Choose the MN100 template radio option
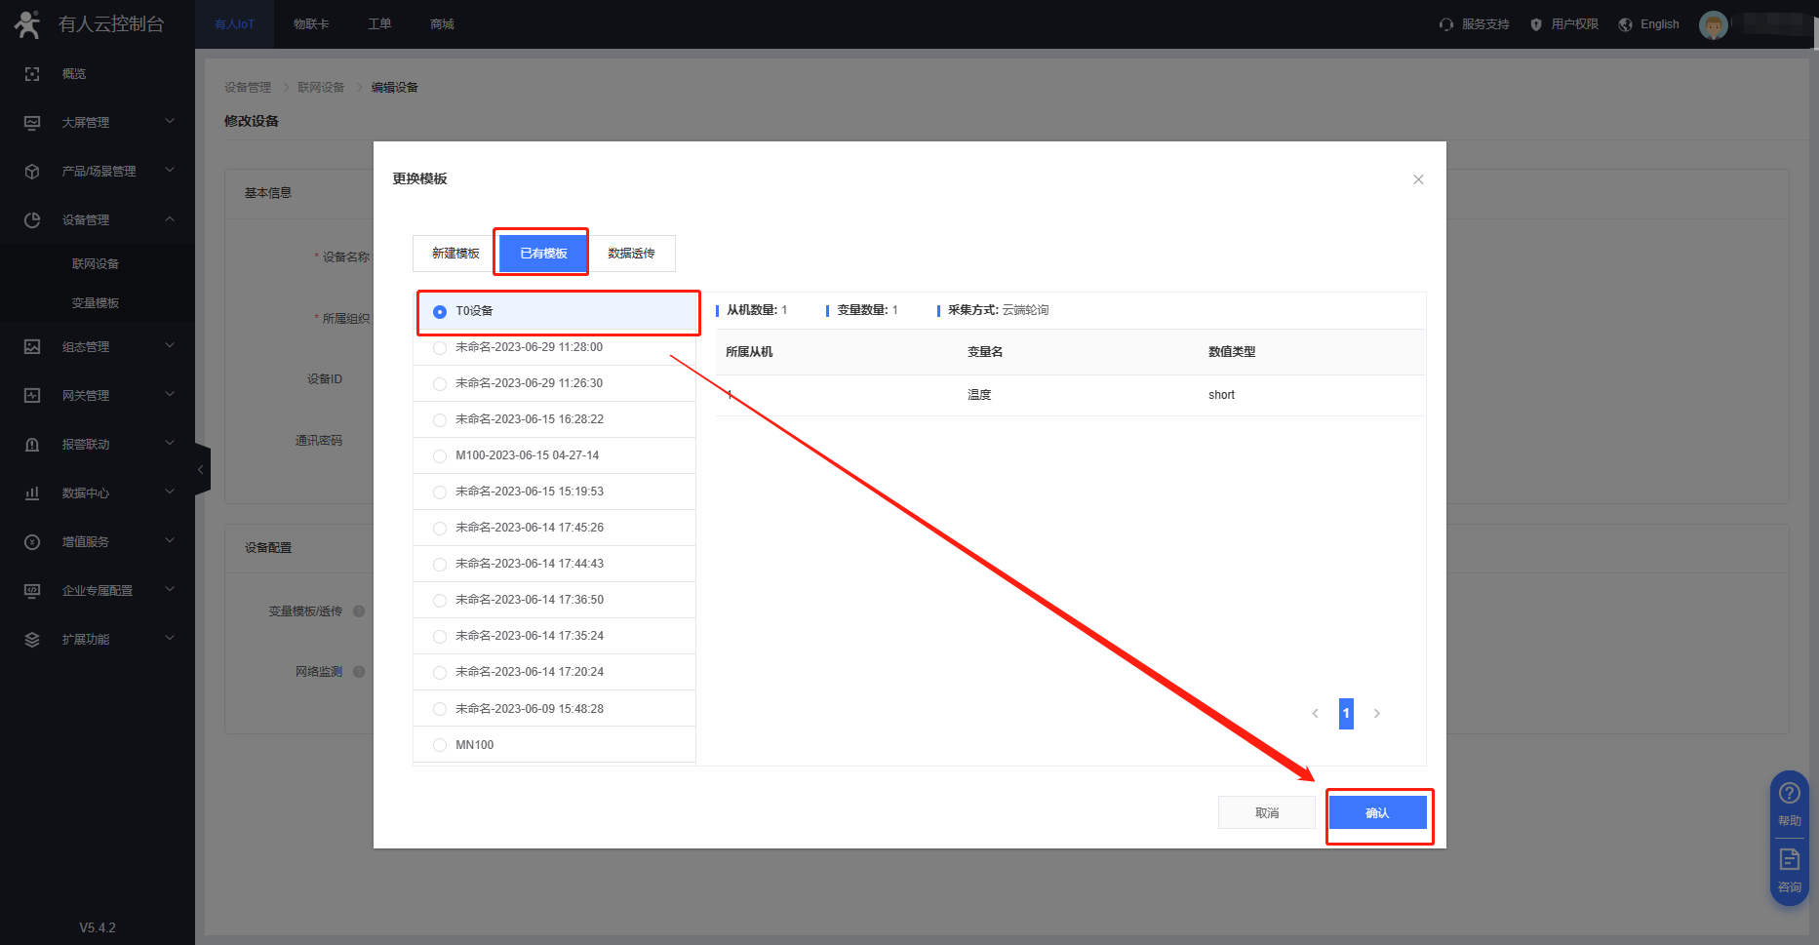The image size is (1819, 945). [440, 745]
